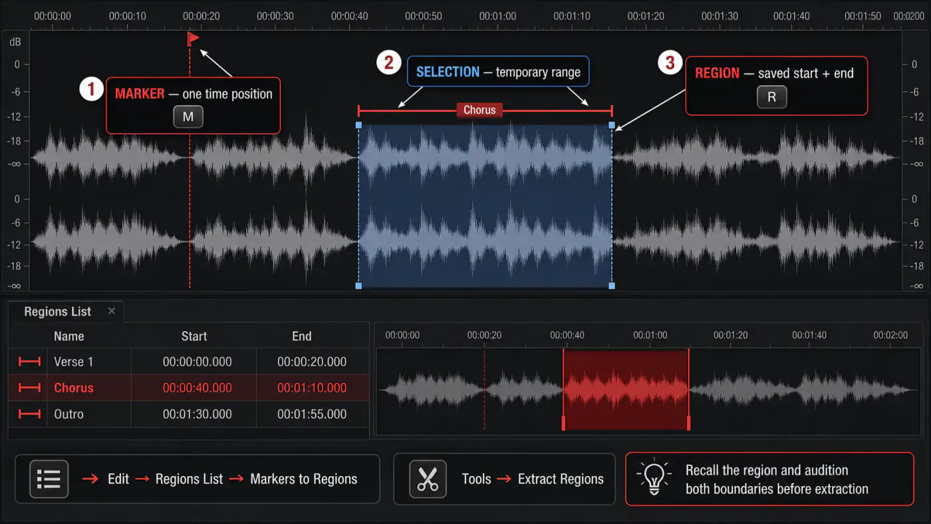Open the Edit menu item in the bottom path
This screenshot has height=524, width=931.
coord(118,479)
